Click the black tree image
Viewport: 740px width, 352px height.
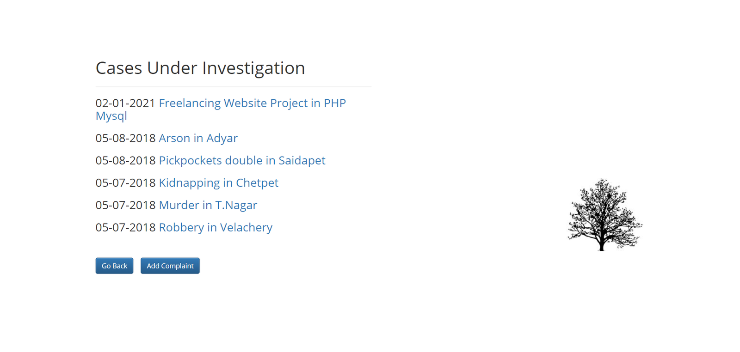click(x=604, y=215)
